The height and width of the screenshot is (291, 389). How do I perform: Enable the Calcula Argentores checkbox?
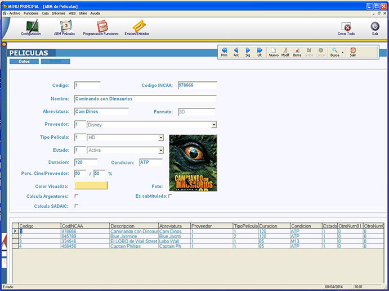point(76,196)
